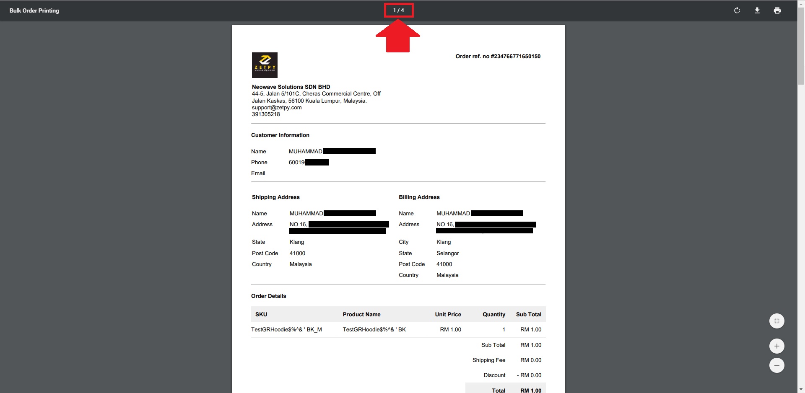Click the shipping Country value Malaysia
This screenshot has height=393, width=805.
(301, 264)
